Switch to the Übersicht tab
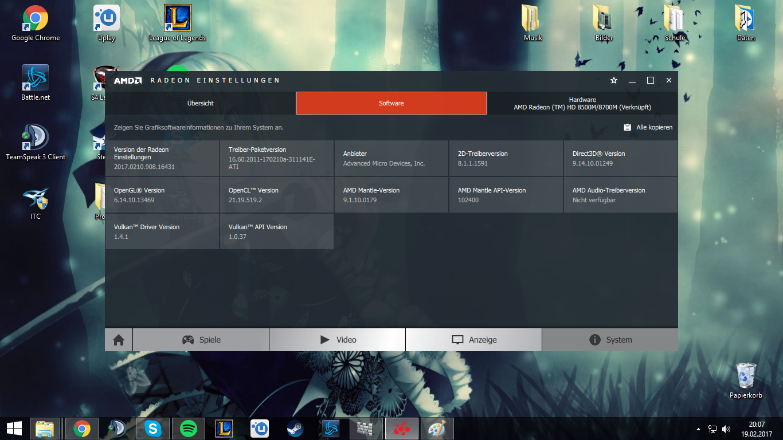The image size is (783, 440). click(201, 103)
